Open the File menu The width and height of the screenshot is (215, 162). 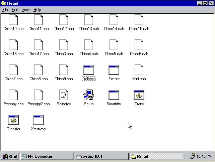5,10
